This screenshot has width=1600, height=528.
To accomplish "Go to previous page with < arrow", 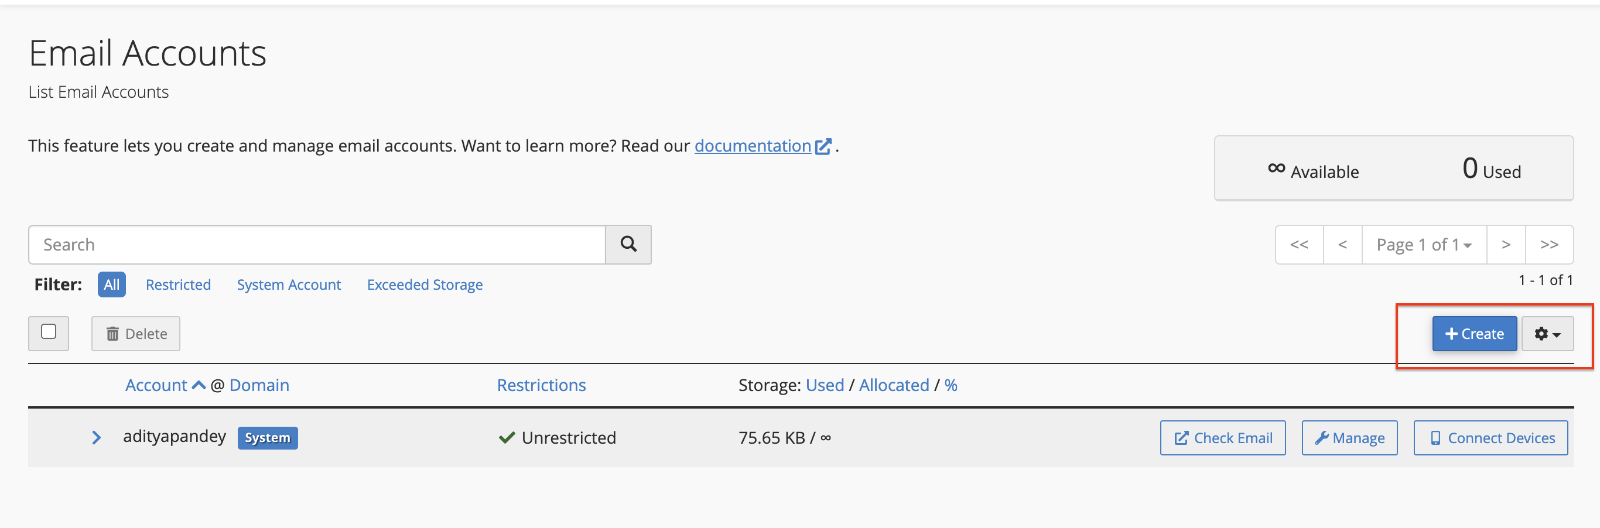I will click(1343, 244).
